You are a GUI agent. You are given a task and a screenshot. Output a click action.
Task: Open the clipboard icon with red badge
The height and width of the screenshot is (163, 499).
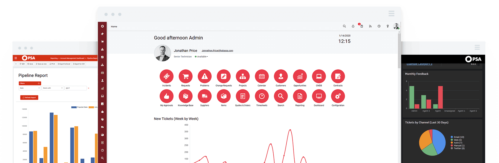(361, 26)
